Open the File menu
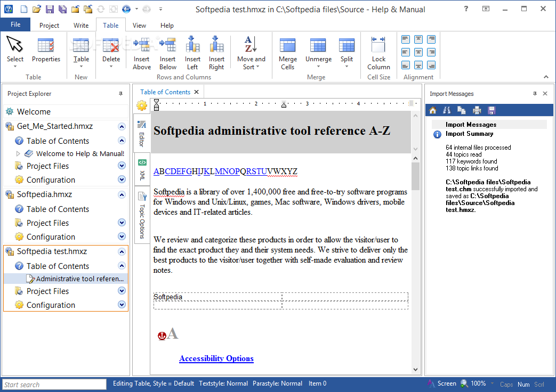Screen dimensions: 556x392 (x=15, y=24)
